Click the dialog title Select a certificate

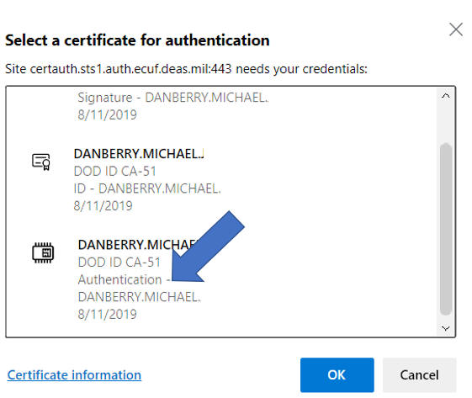click(x=137, y=40)
